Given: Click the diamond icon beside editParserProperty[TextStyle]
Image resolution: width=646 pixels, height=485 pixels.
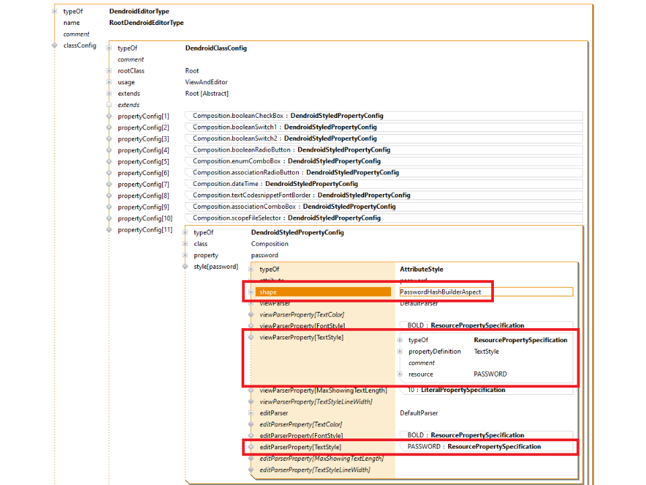Looking at the screenshot, I should point(251,447).
